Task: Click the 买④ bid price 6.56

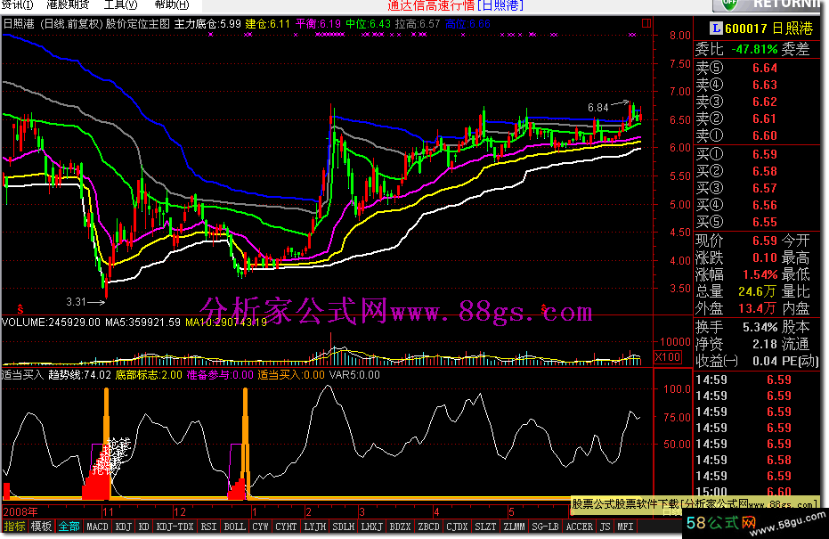Action: pos(765,205)
